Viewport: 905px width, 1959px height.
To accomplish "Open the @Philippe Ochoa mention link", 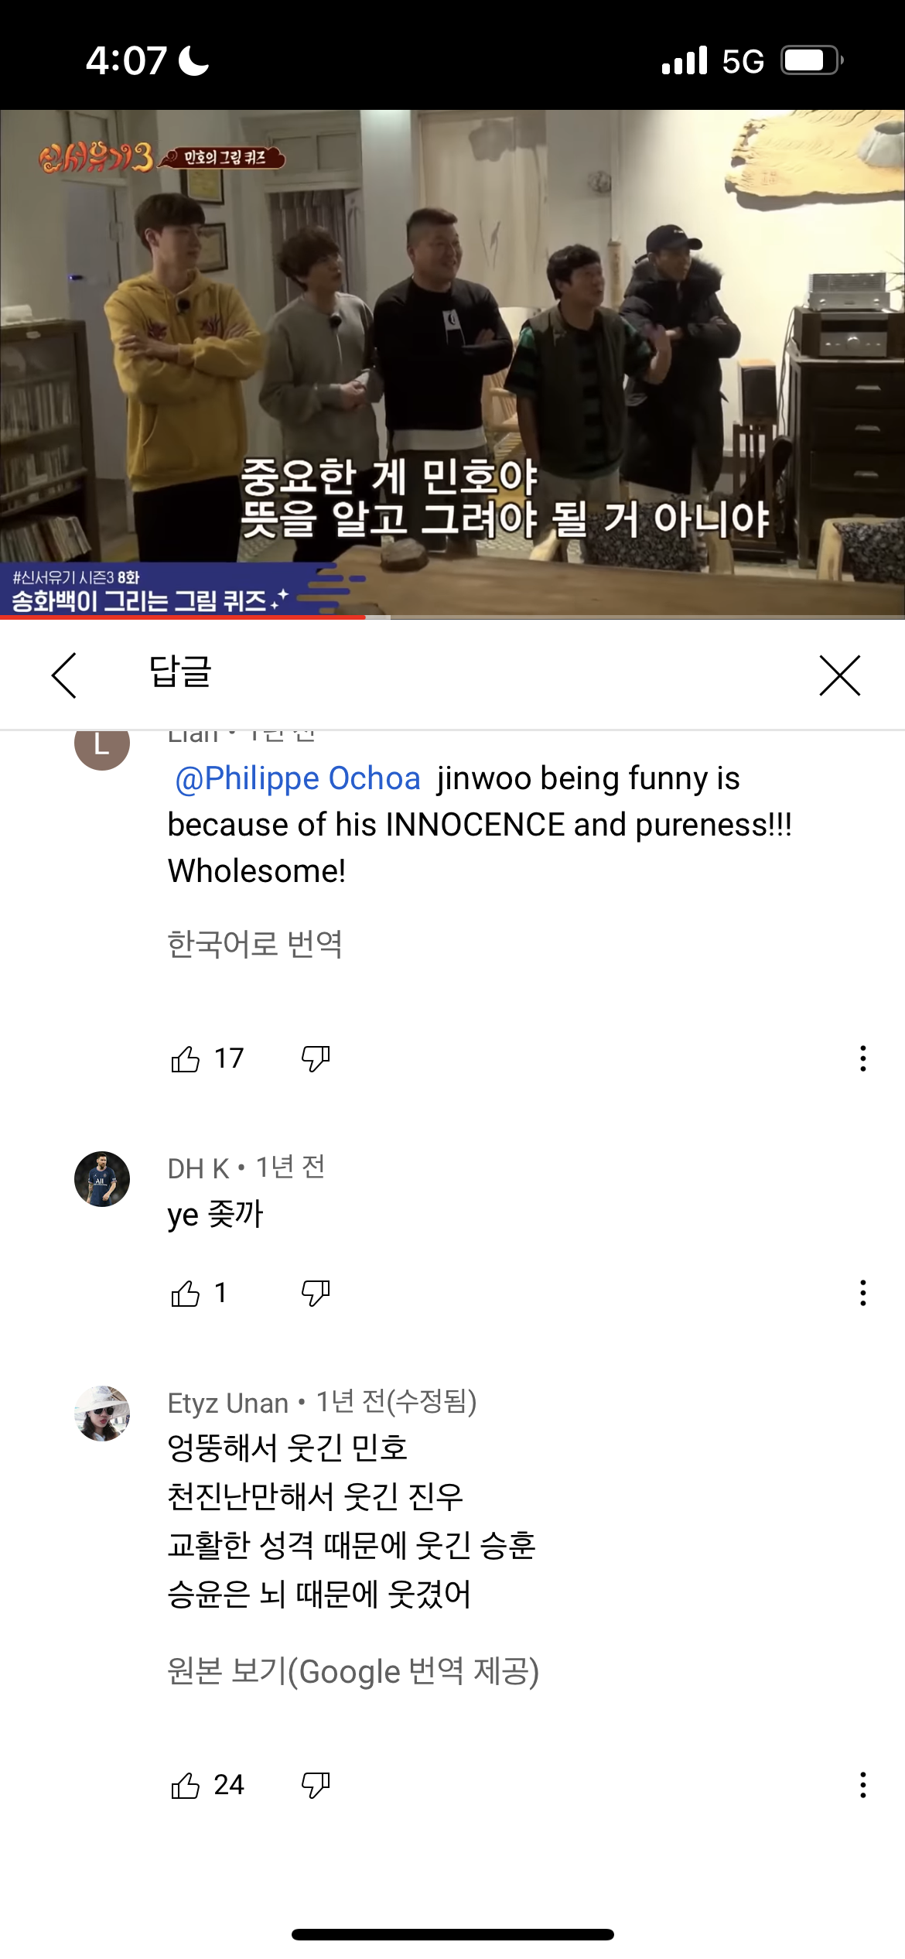I will 298,778.
